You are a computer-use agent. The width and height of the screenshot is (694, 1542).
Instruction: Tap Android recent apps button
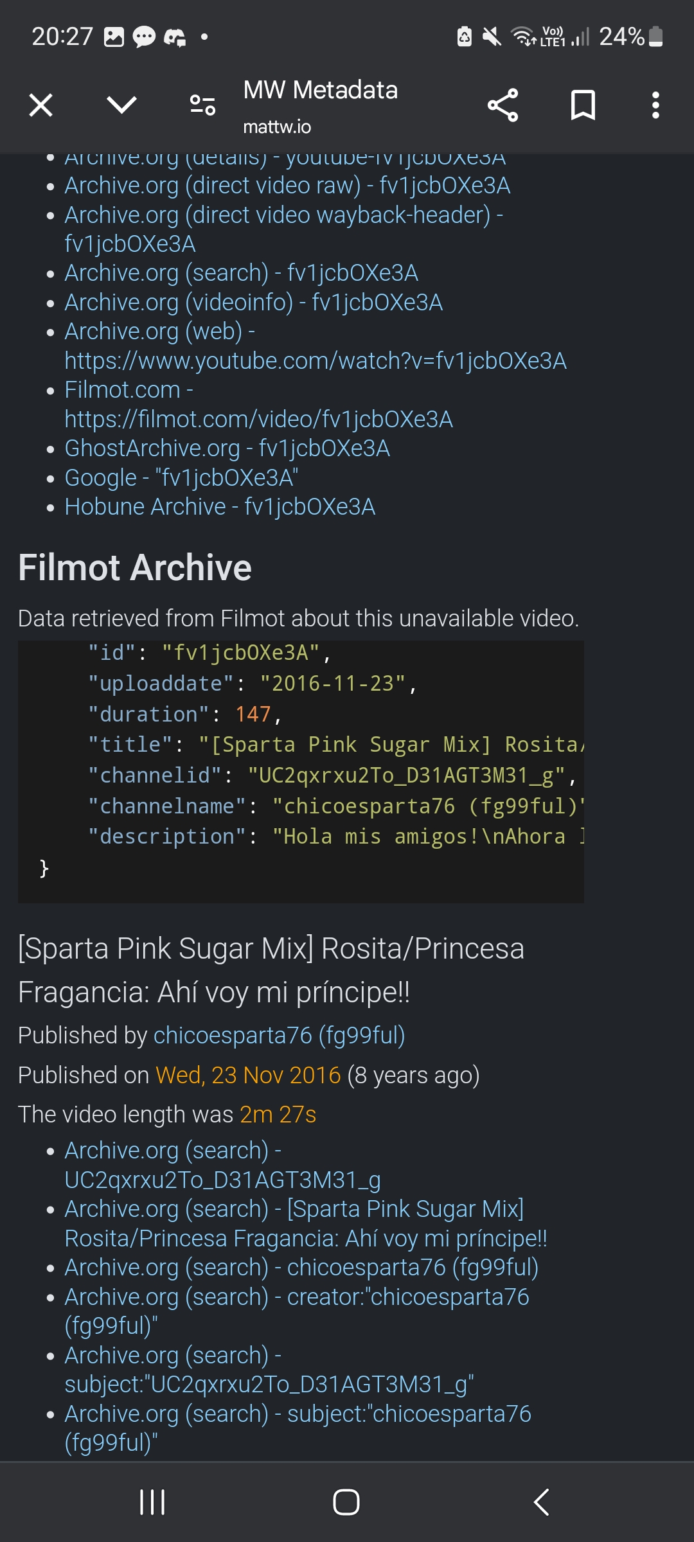coord(152,1502)
